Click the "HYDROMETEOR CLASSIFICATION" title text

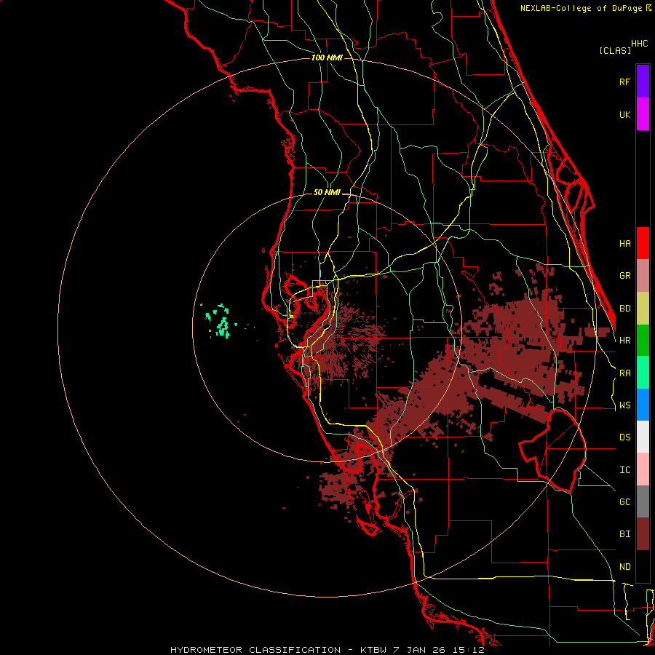[255, 650]
